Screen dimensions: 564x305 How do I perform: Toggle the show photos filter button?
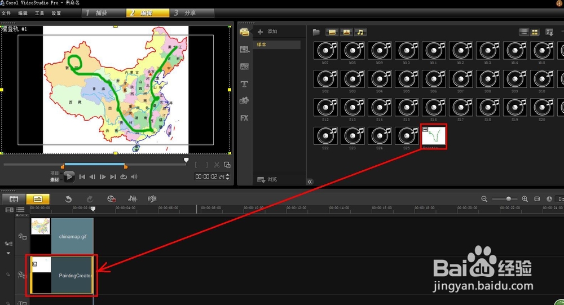pos(346,32)
